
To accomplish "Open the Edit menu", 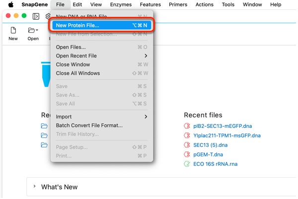I will point(77,4).
